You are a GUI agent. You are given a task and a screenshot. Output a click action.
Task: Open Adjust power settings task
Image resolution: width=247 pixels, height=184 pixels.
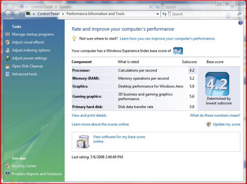[x=29, y=58]
